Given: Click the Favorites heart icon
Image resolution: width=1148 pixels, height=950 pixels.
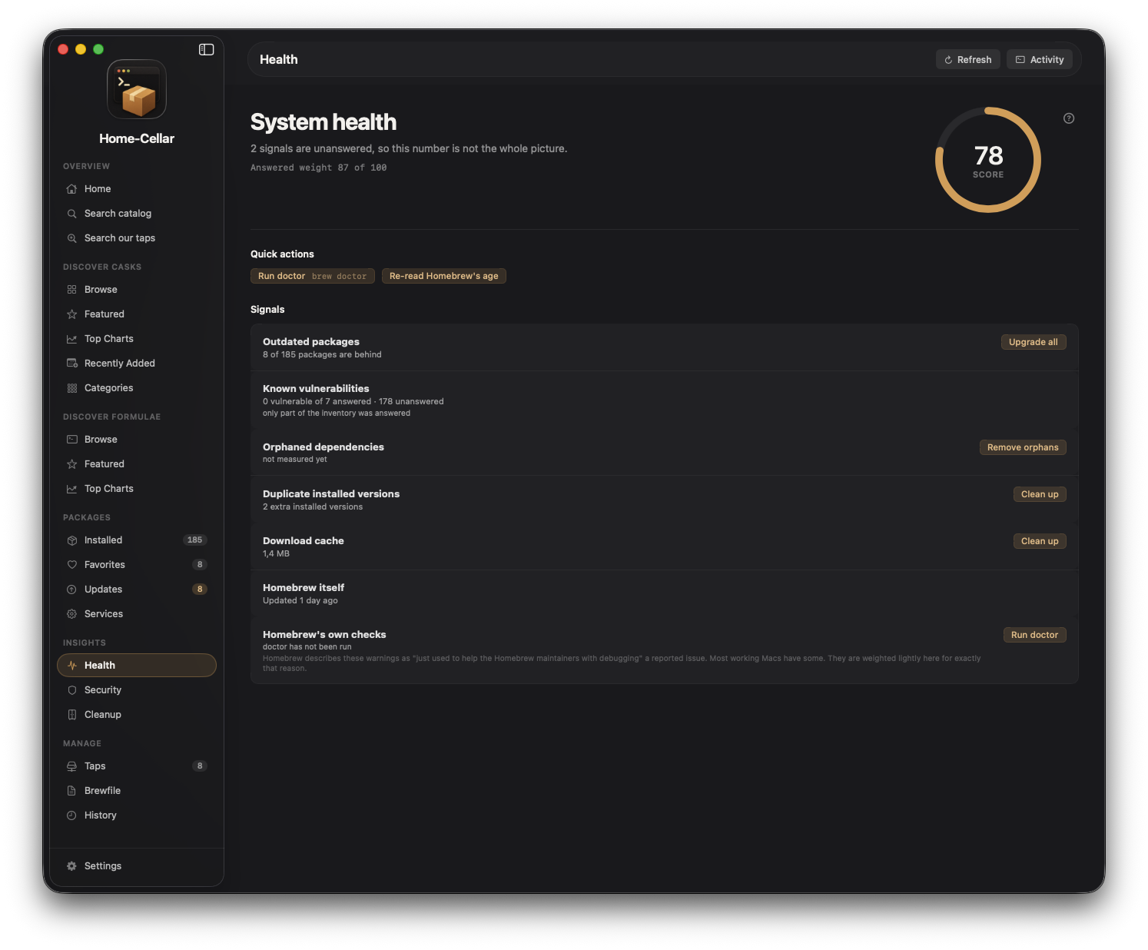Looking at the screenshot, I should tap(71, 565).
